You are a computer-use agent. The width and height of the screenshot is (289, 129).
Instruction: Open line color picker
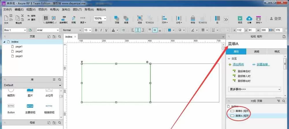[x=194, y=30]
